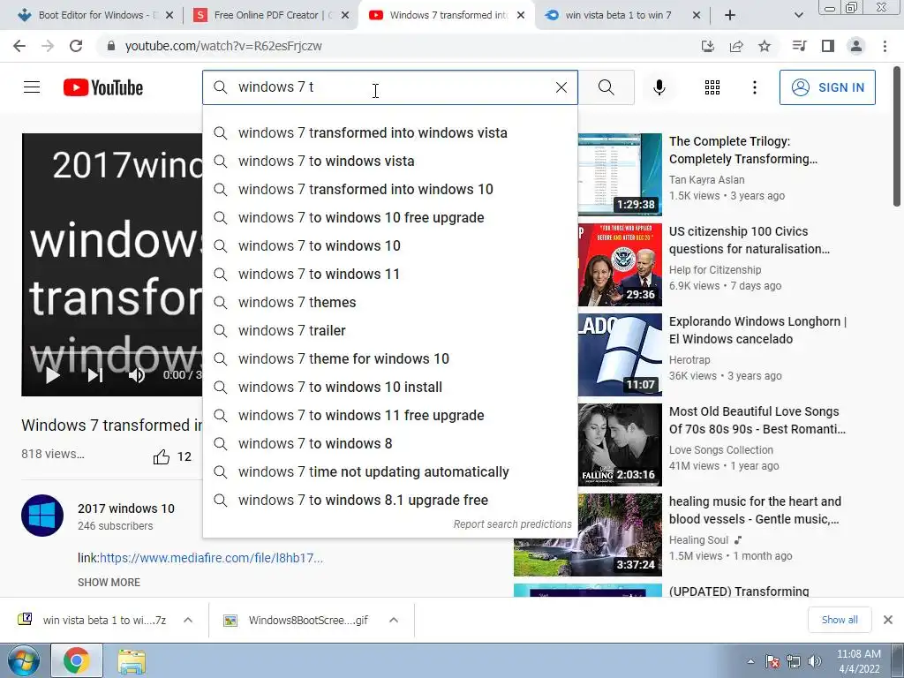Click the SIGN IN button
The width and height of the screenshot is (904, 678).
[827, 87]
